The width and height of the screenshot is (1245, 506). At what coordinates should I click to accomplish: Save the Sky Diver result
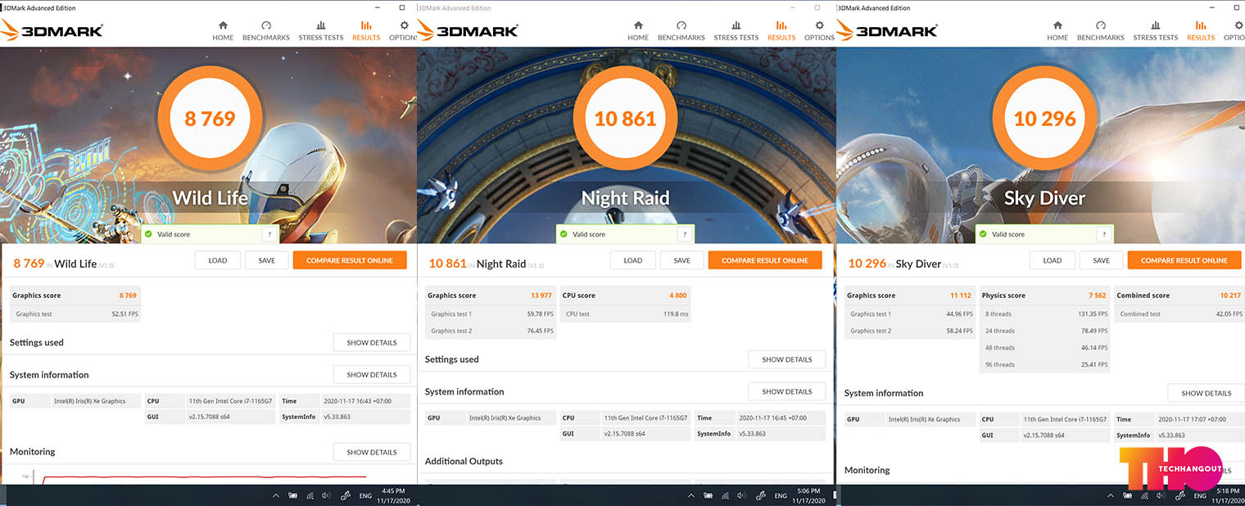1102,260
